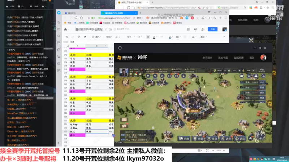Open the borders dropdown in toolbar
The image size is (289, 162).
178,37
